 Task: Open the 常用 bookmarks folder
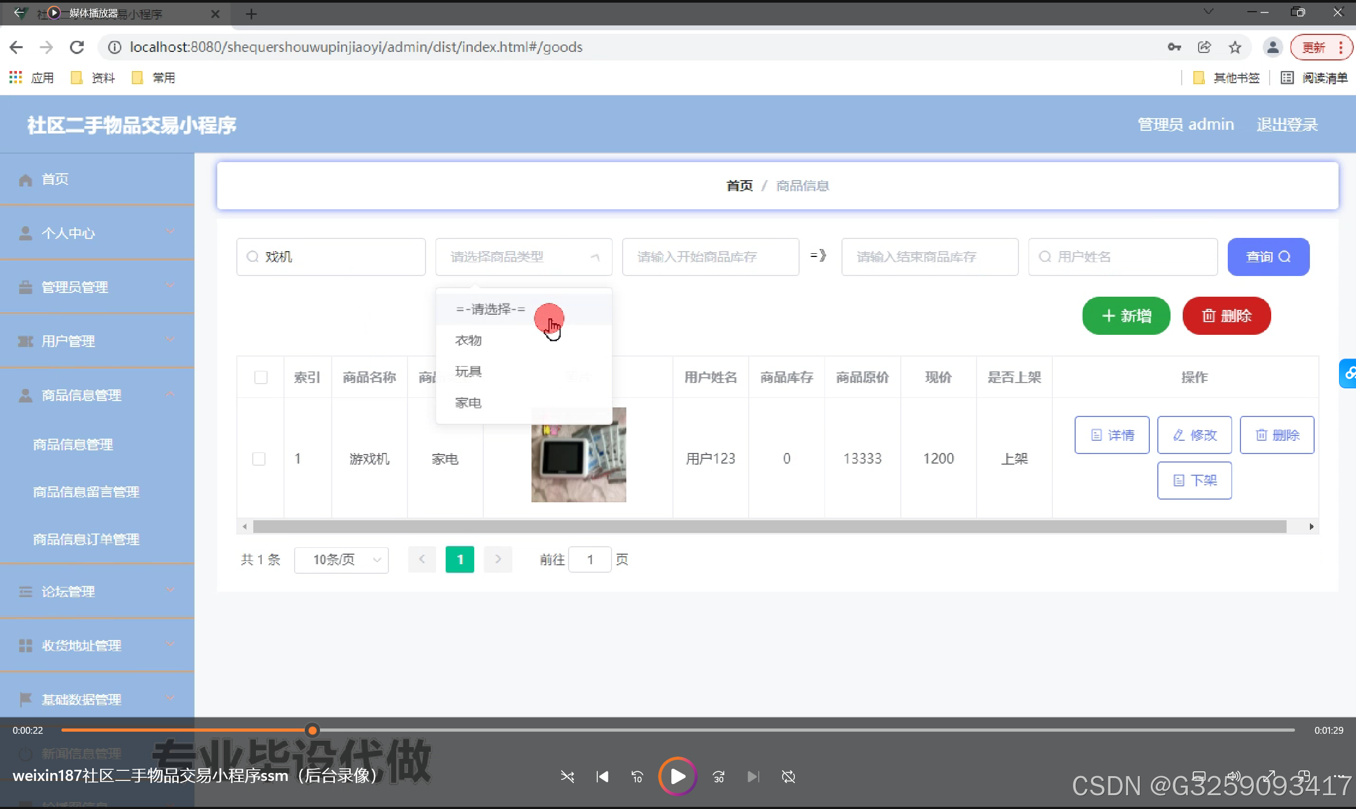click(x=154, y=78)
